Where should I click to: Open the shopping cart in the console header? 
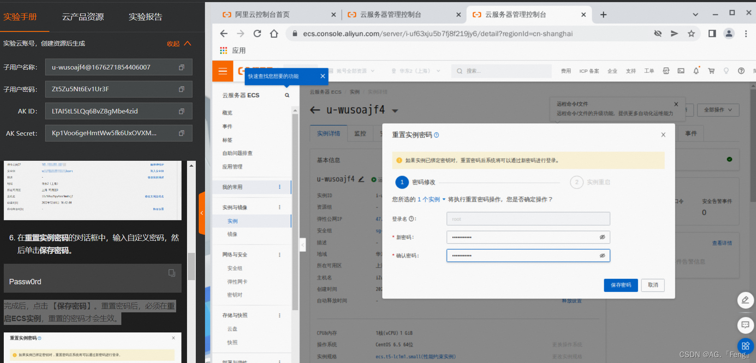point(711,71)
